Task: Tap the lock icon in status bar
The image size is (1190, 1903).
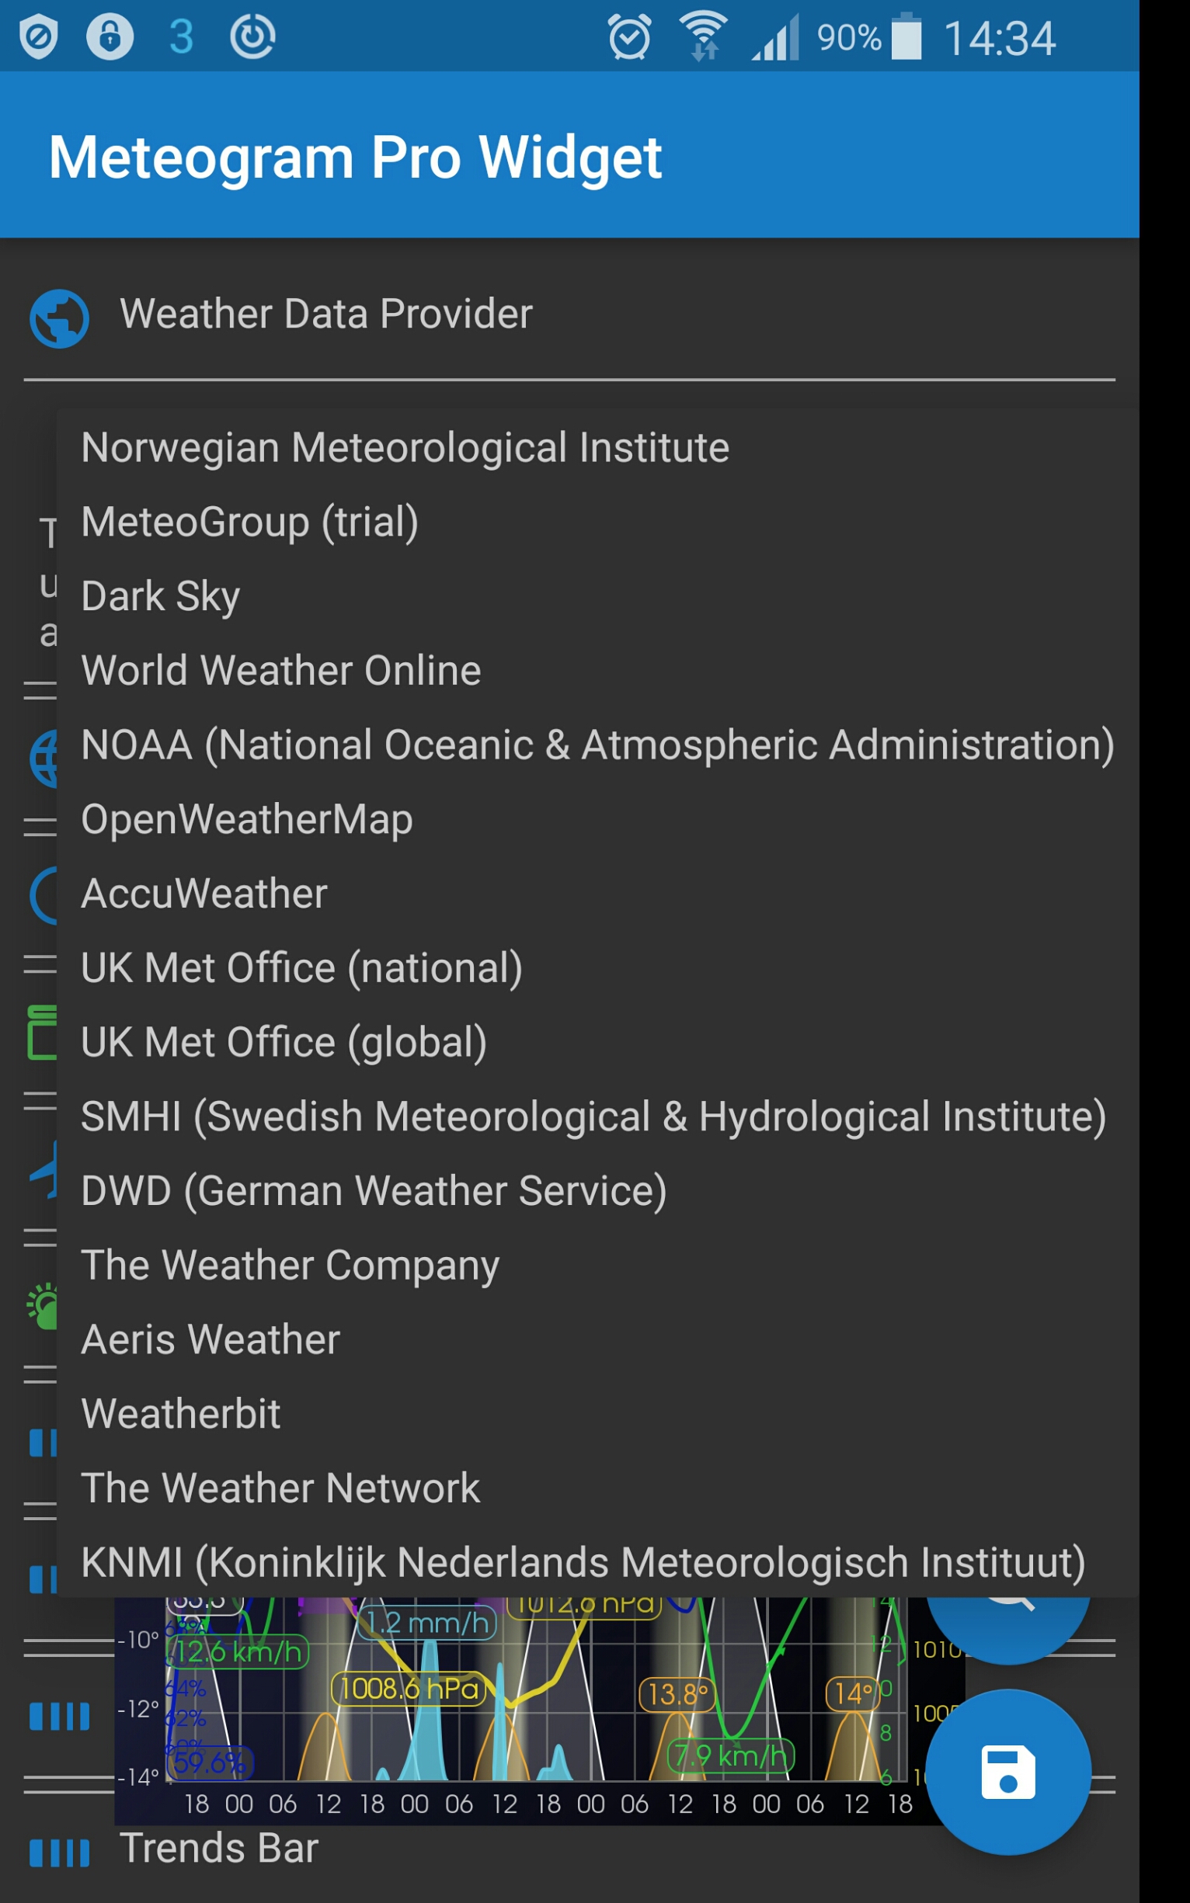Action: (110, 37)
